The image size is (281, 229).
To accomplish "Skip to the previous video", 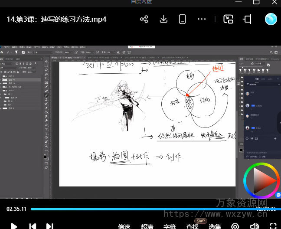I will coord(33,226).
